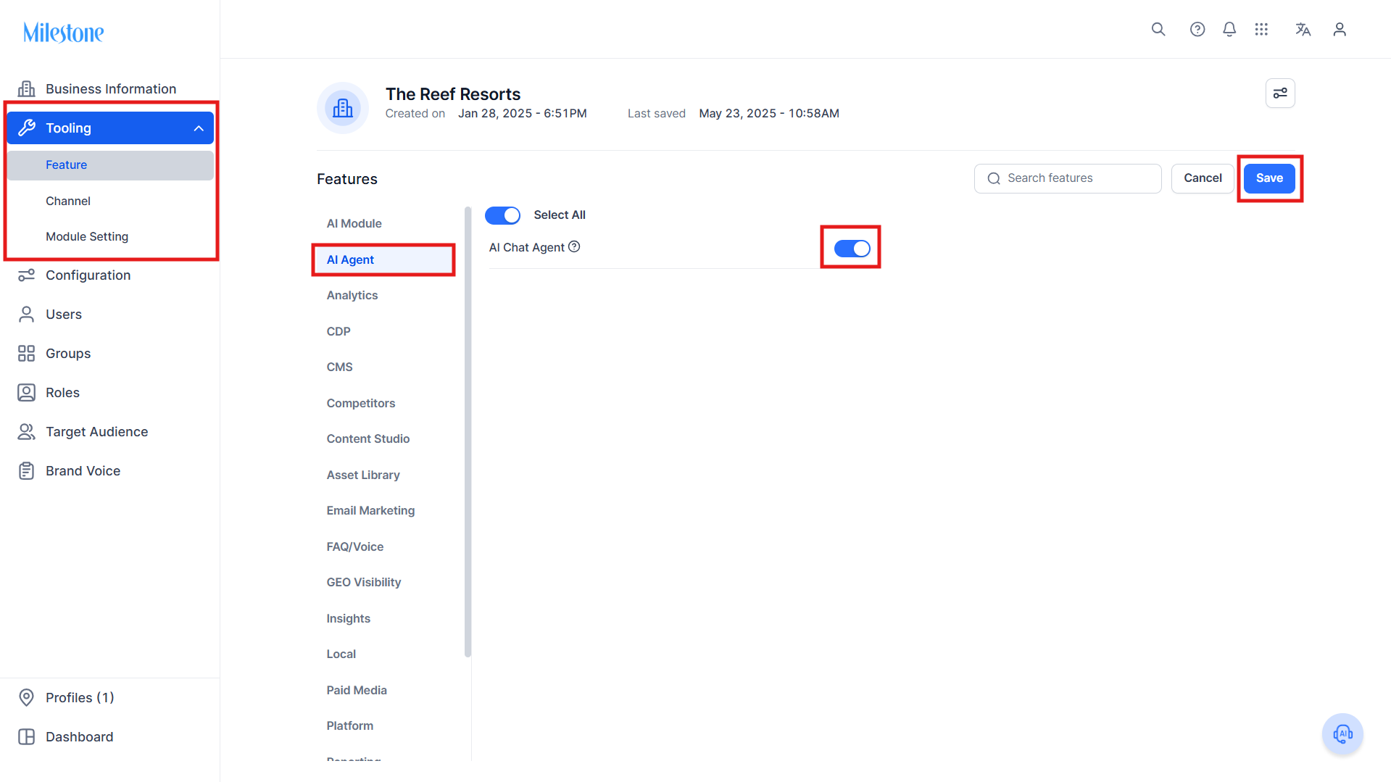This screenshot has width=1391, height=782.
Task: Click the Business Information building icon
Action: (26, 88)
